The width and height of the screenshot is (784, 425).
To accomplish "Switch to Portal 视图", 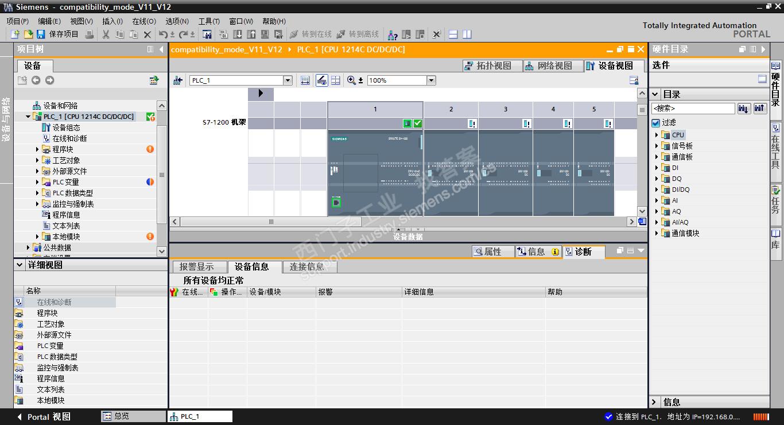I will click(44, 416).
